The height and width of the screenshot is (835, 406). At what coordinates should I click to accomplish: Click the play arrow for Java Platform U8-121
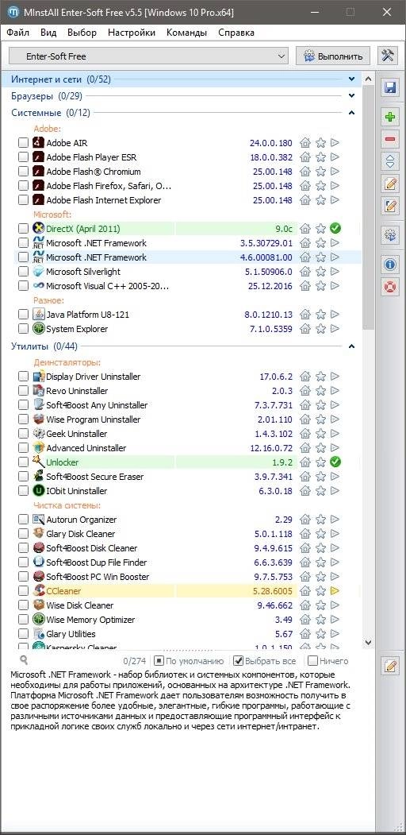click(x=335, y=314)
